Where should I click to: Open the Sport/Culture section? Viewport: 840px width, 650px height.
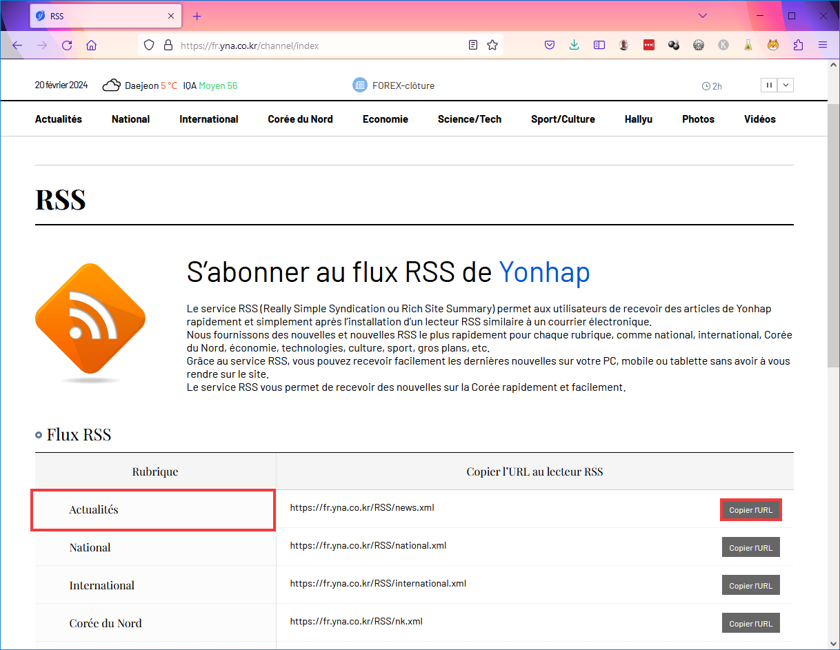tap(563, 119)
